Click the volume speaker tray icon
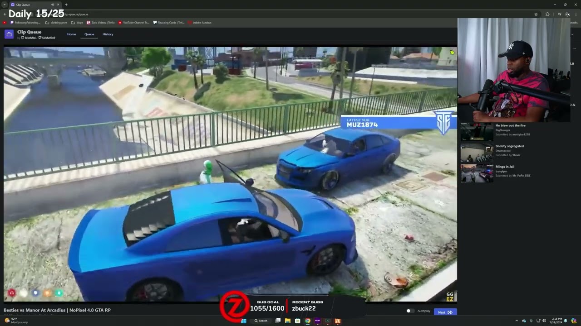This screenshot has width=581, height=326. pos(544,321)
